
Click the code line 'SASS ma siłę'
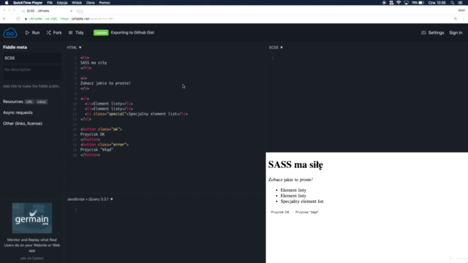click(94, 63)
